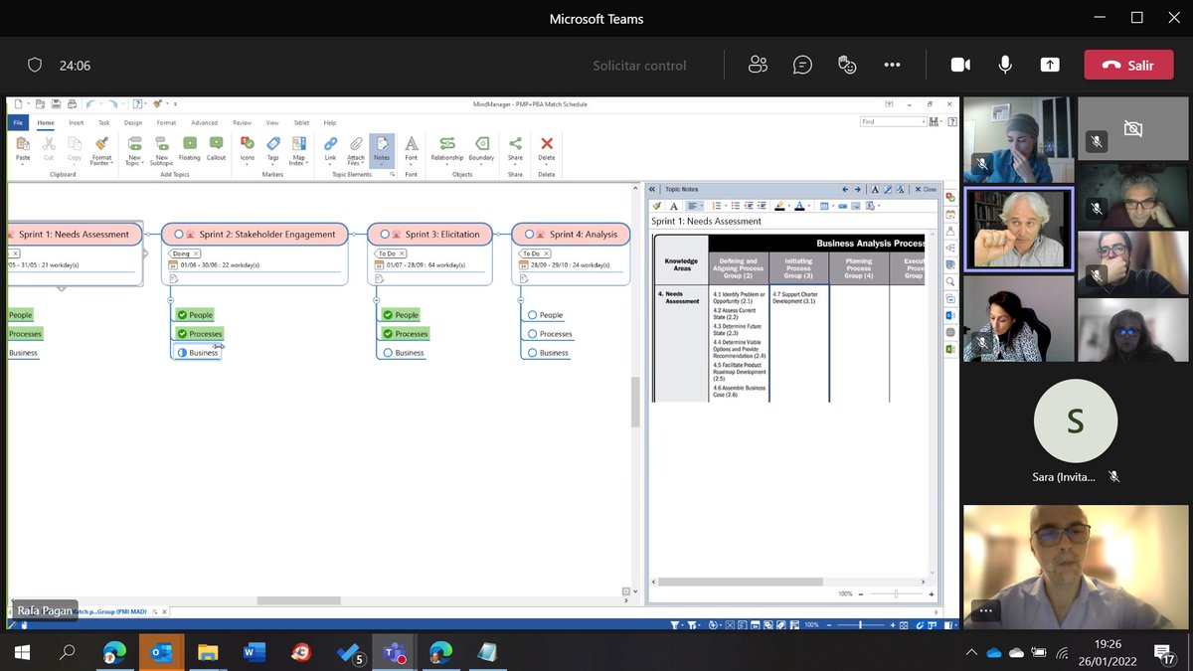Click the Paste icon in Clipboard group
The height and width of the screenshot is (671, 1193).
[22, 144]
